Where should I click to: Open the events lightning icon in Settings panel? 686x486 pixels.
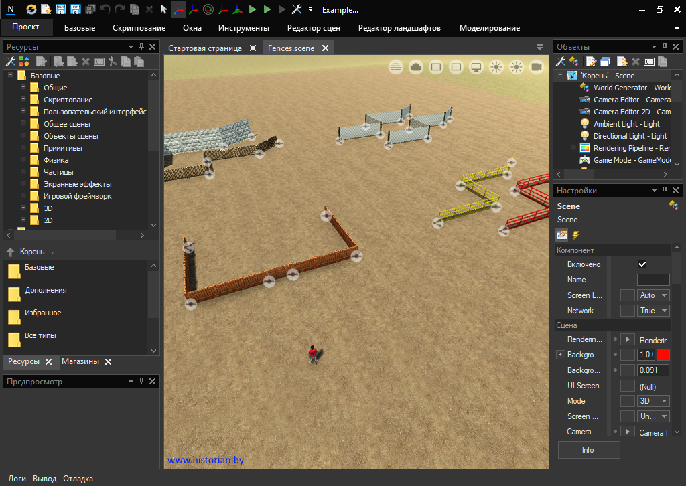(x=575, y=235)
